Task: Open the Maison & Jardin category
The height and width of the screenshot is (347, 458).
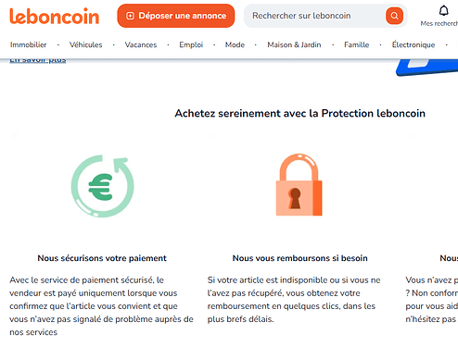Action: pos(294,44)
